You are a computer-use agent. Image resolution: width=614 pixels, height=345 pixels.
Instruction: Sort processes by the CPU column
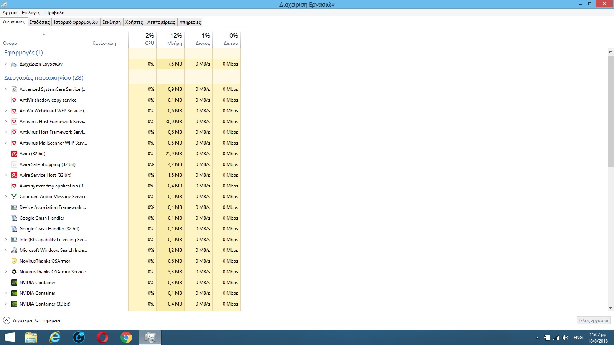click(142, 39)
